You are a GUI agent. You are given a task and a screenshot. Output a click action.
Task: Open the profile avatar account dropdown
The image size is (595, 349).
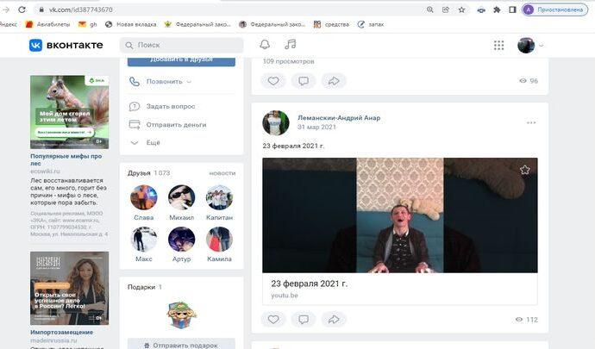pyautogui.click(x=530, y=46)
